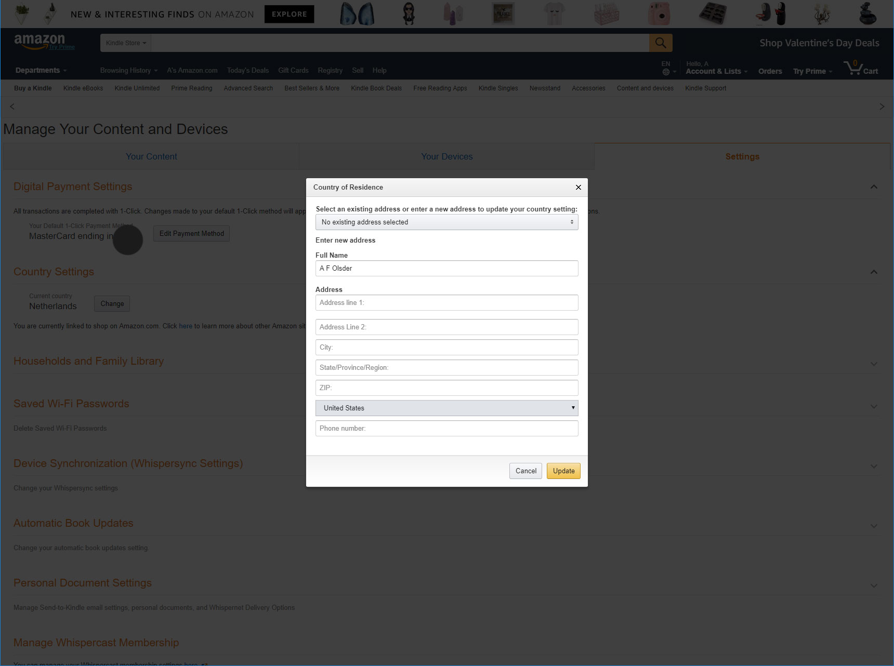Click the Address Line 2 field
This screenshot has width=894, height=666.
[446, 327]
